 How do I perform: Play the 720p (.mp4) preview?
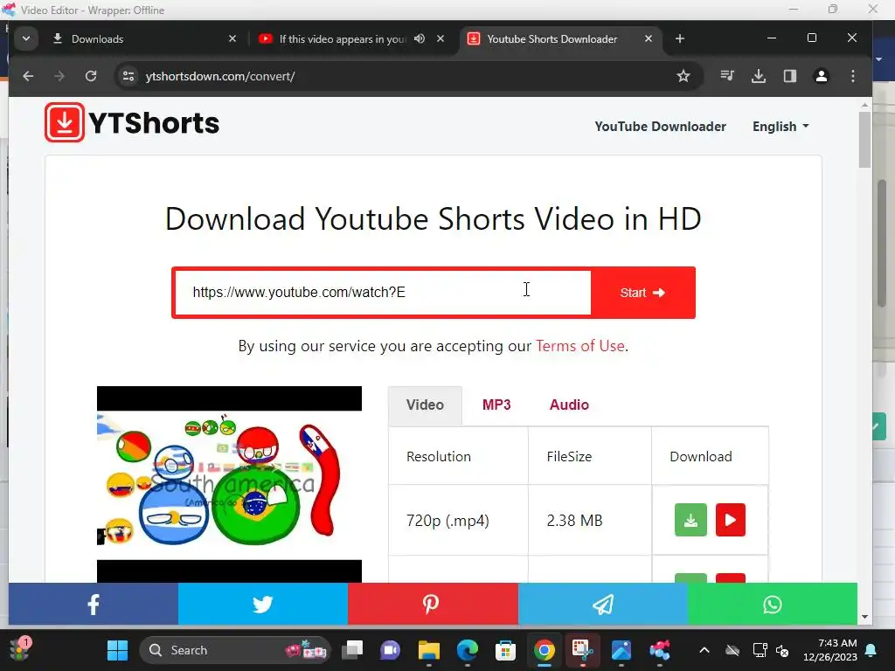(x=730, y=520)
